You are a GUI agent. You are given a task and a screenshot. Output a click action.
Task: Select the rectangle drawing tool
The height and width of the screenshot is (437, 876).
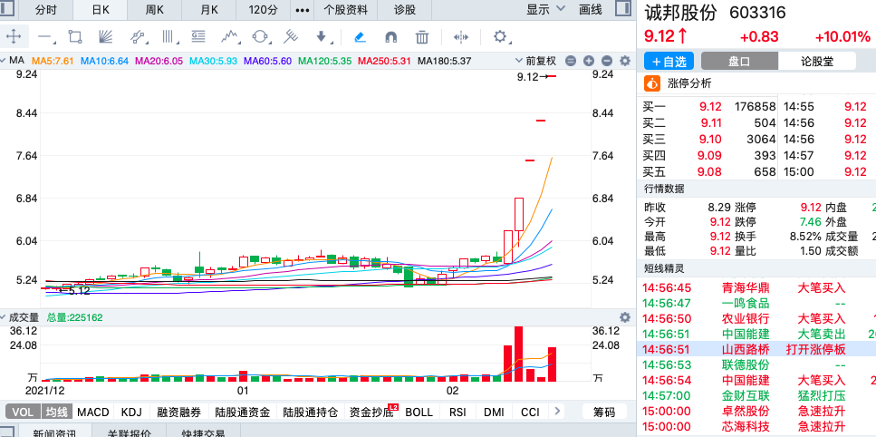pos(75,37)
